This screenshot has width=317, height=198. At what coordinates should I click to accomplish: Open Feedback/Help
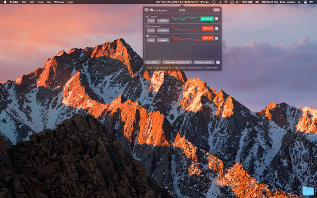pos(204,63)
